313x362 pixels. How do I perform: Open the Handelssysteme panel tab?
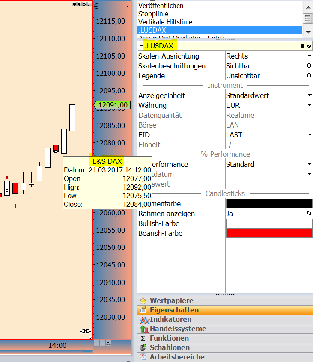(225, 329)
